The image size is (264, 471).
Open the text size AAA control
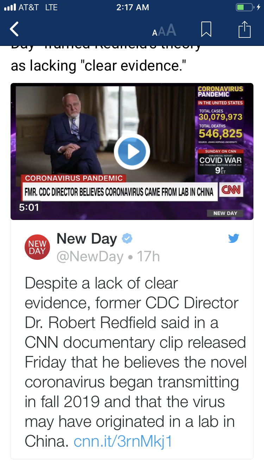coord(164,30)
